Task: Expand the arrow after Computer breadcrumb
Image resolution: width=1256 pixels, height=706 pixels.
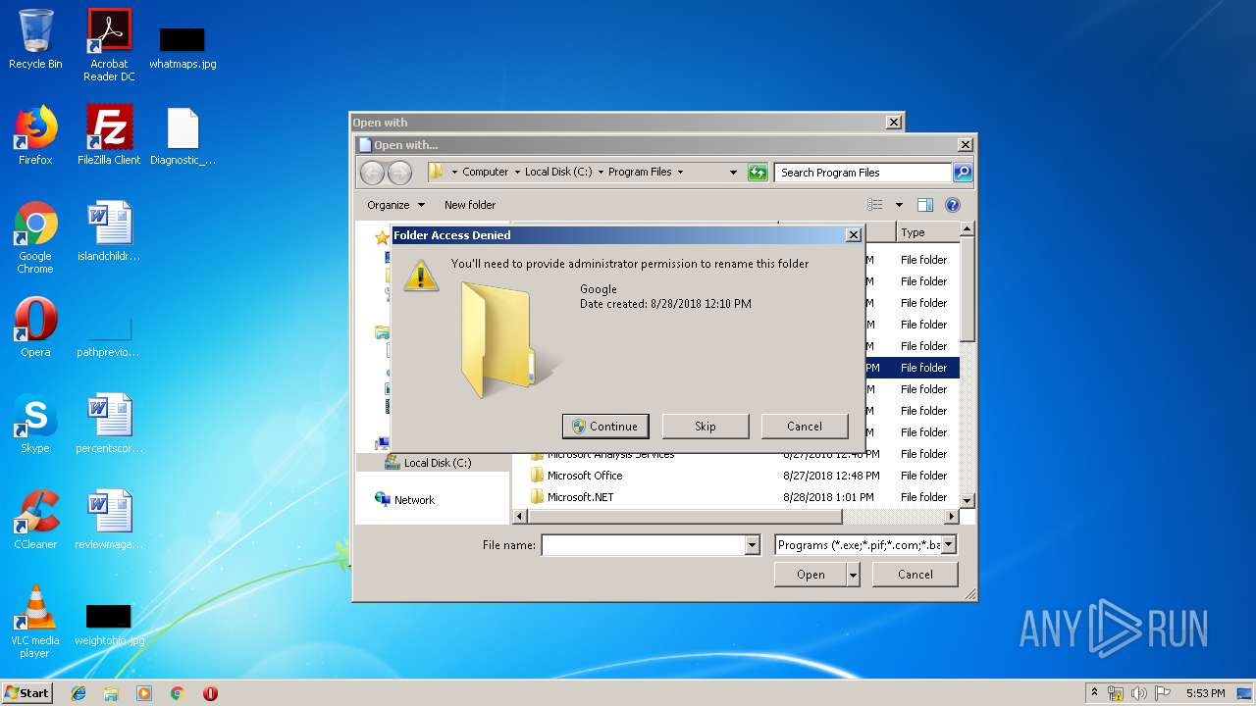Action: click(517, 172)
